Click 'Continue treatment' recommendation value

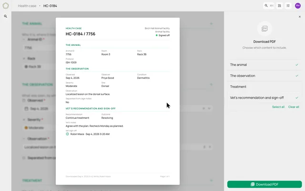click(x=77, y=118)
